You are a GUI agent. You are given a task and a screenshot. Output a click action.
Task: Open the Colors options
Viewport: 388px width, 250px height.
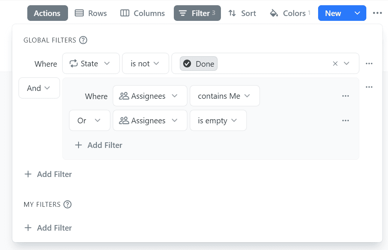coord(290,13)
